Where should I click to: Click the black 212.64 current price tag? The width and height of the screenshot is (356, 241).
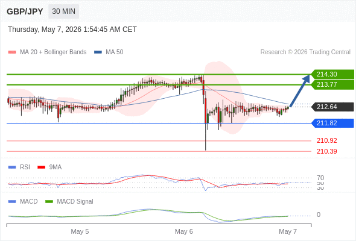click(x=332, y=107)
